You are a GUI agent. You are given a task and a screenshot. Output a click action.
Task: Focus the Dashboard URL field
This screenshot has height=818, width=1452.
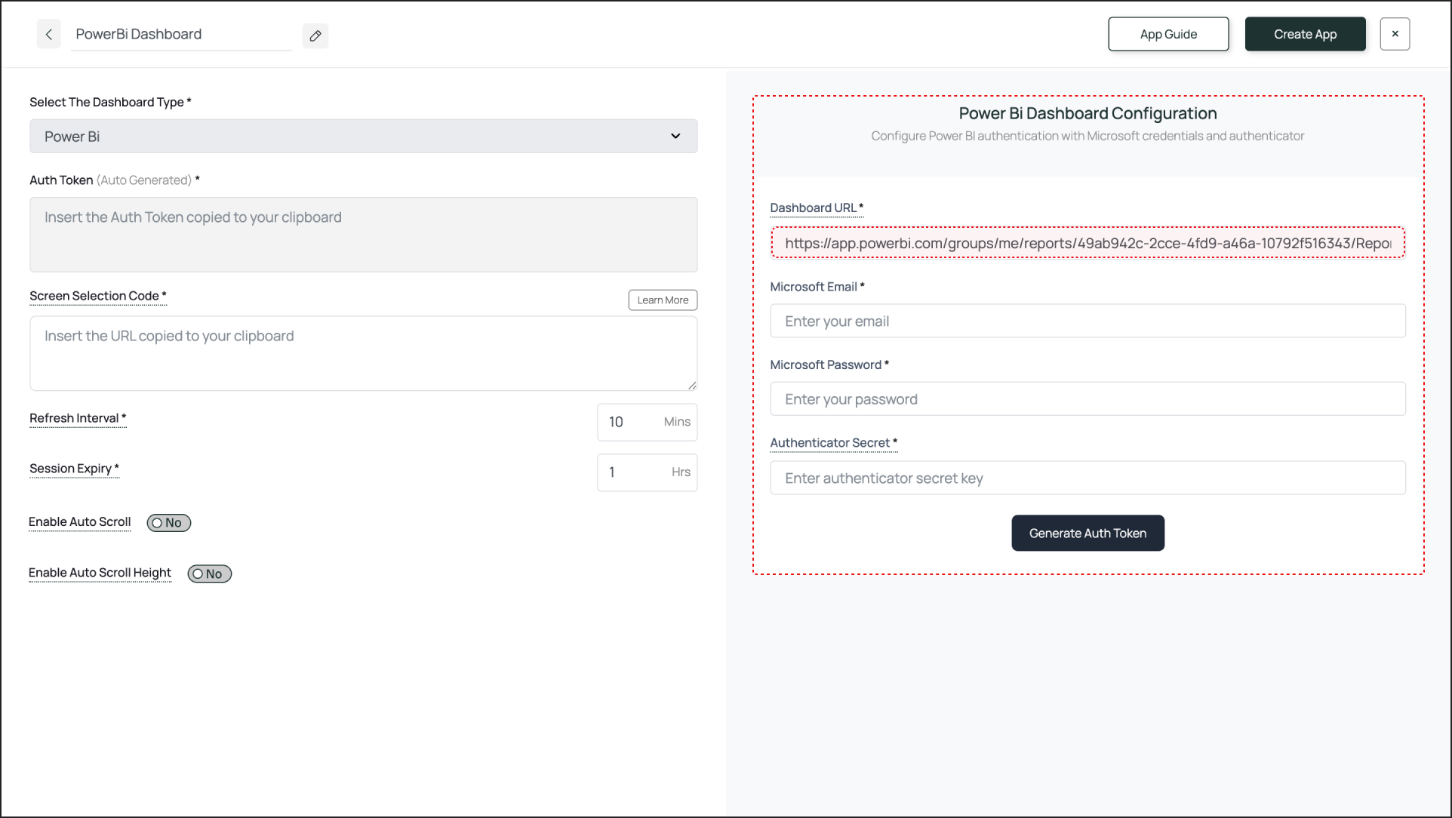coord(1087,244)
